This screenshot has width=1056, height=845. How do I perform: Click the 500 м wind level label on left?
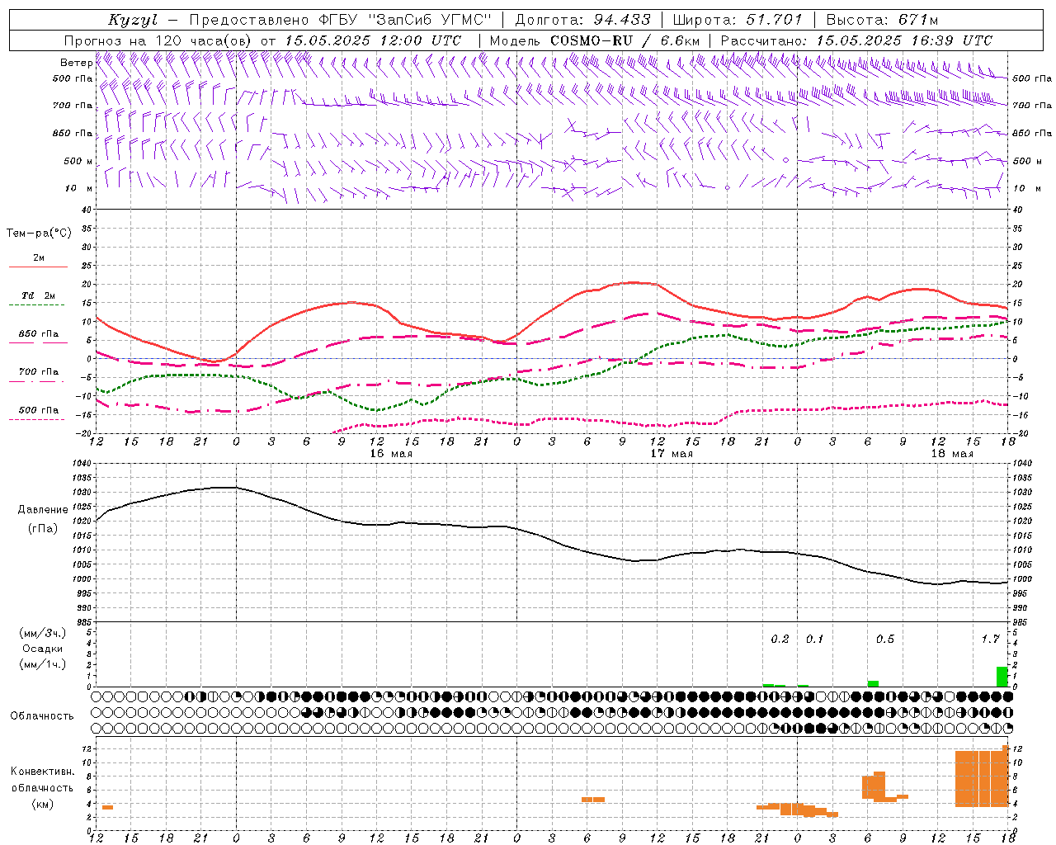(78, 161)
